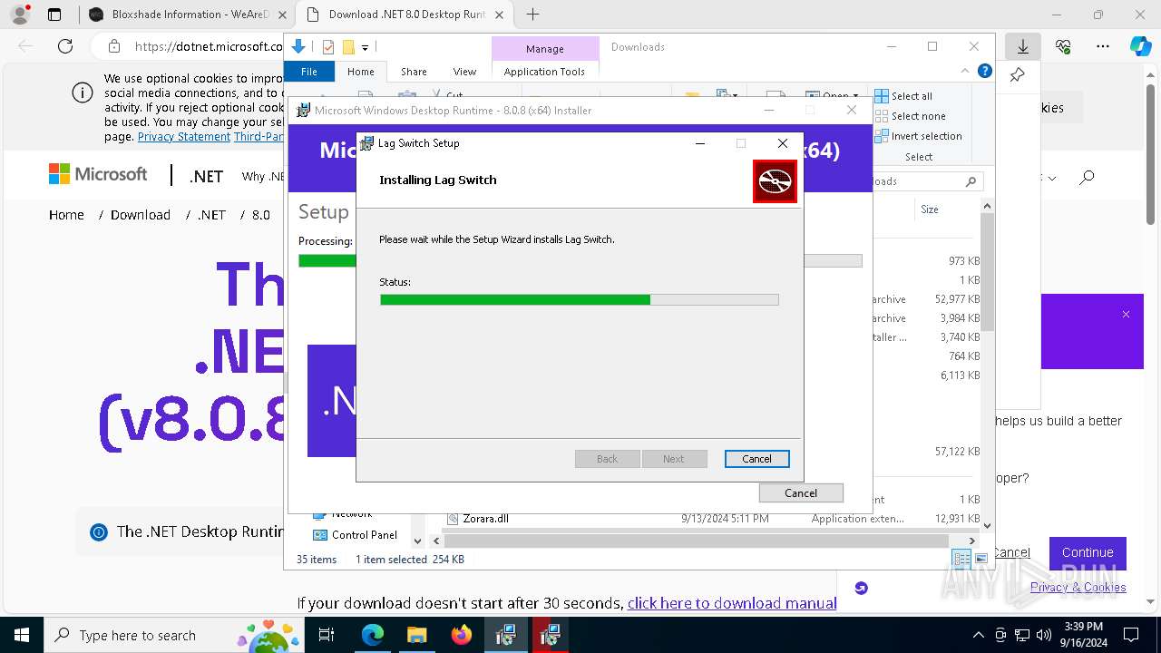Refresh the Edge page
The image size is (1161, 653).
(x=65, y=46)
